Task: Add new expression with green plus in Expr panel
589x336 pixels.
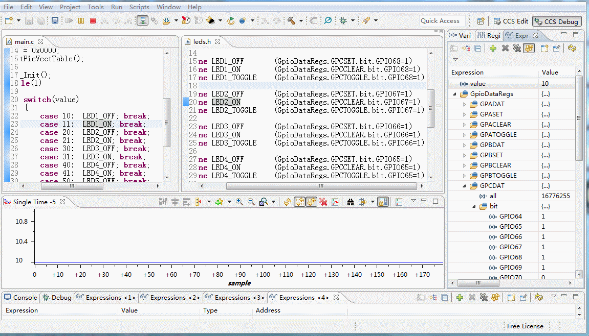Action: (x=493, y=48)
